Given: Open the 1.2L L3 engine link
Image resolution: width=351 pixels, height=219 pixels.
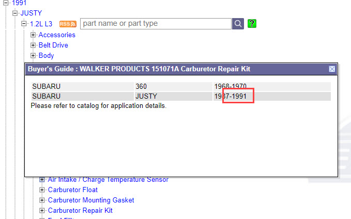Looking at the screenshot, I should [41, 24].
